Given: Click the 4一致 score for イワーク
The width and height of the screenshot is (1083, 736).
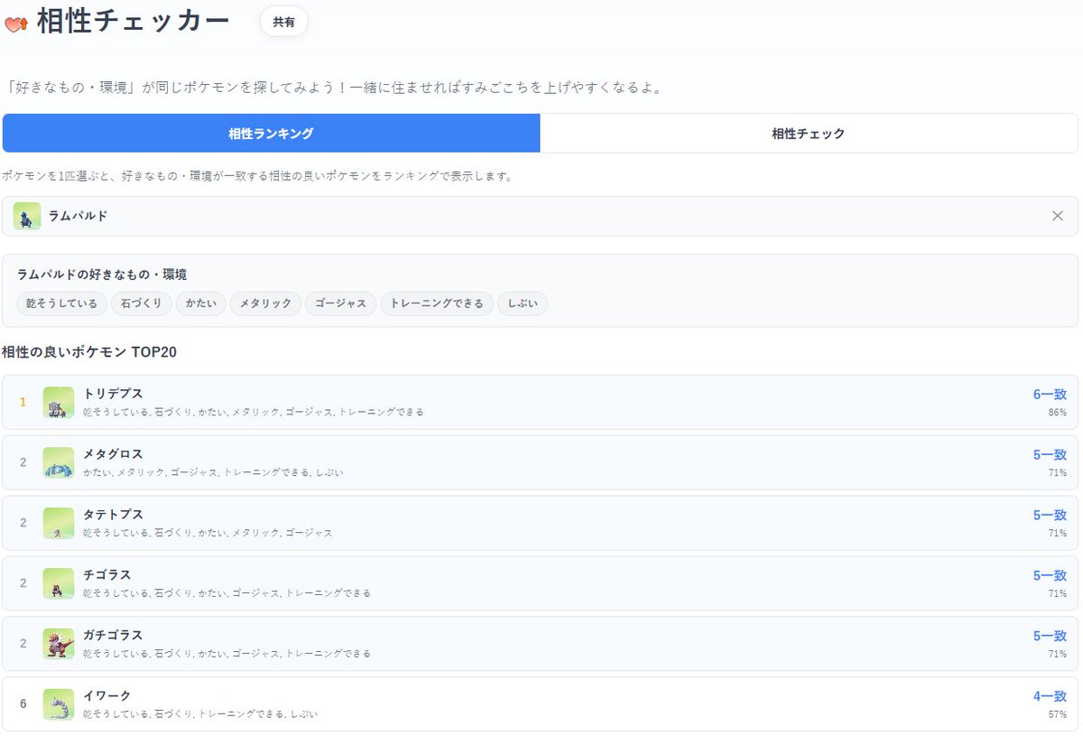Looking at the screenshot, I should 1050,696.
